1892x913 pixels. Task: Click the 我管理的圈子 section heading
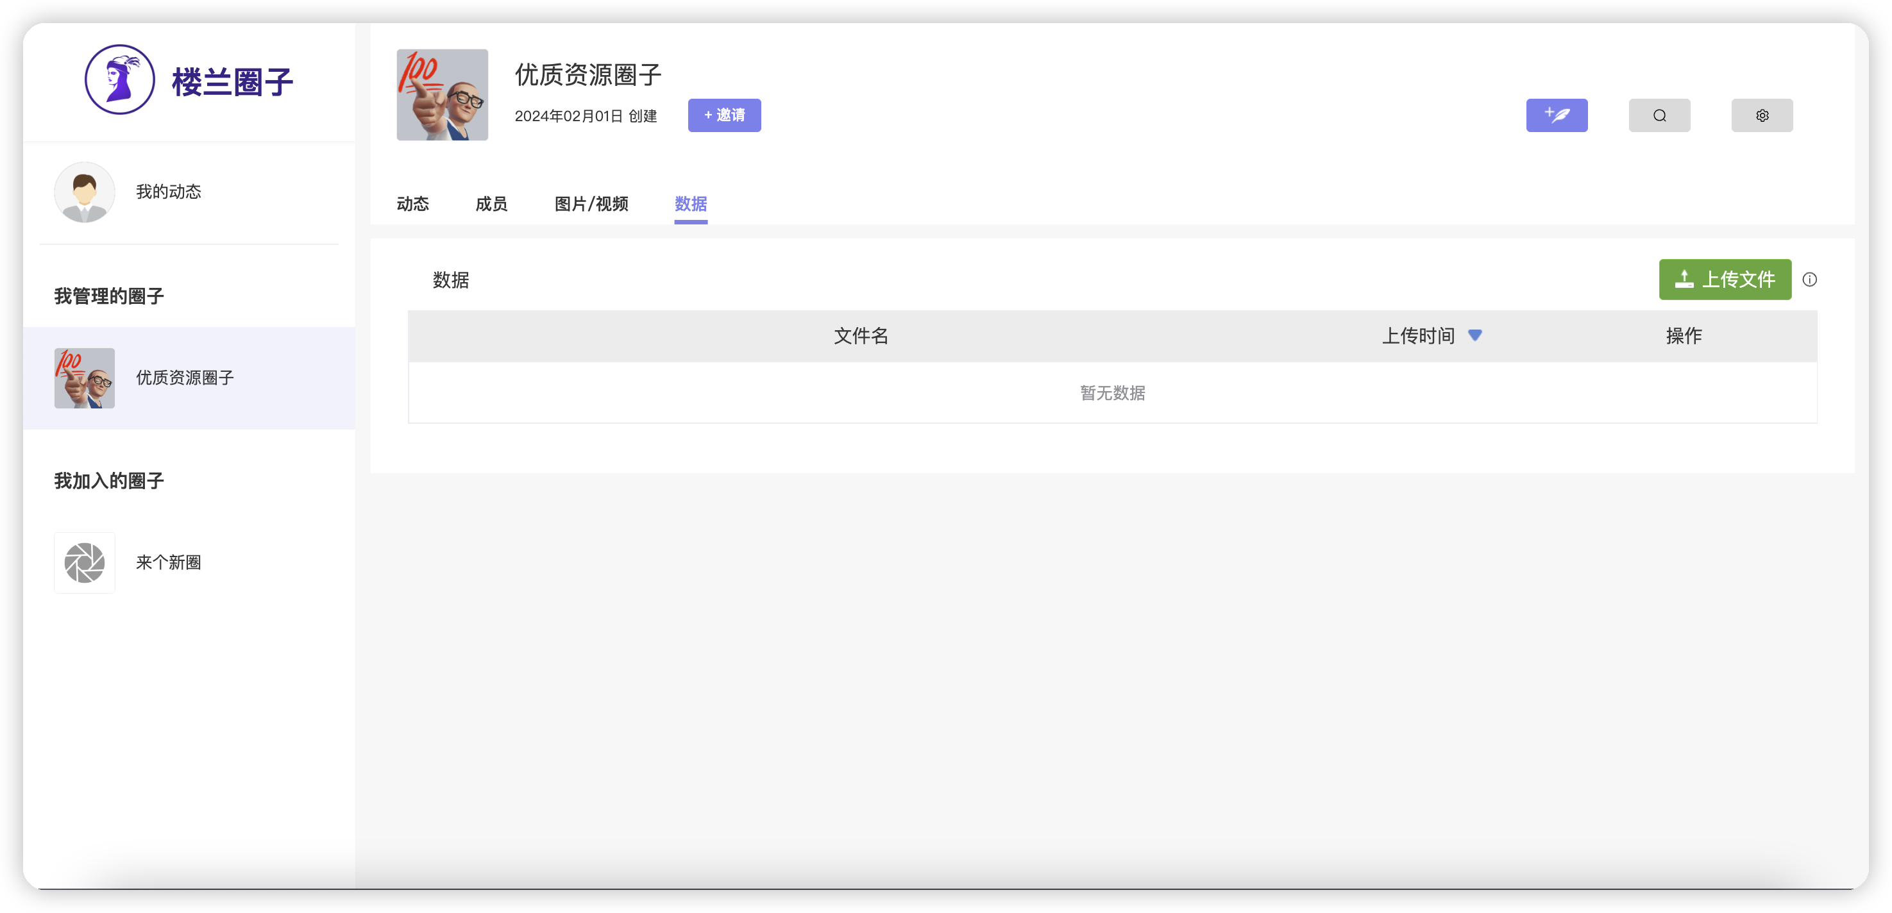(x=108, y=296)
